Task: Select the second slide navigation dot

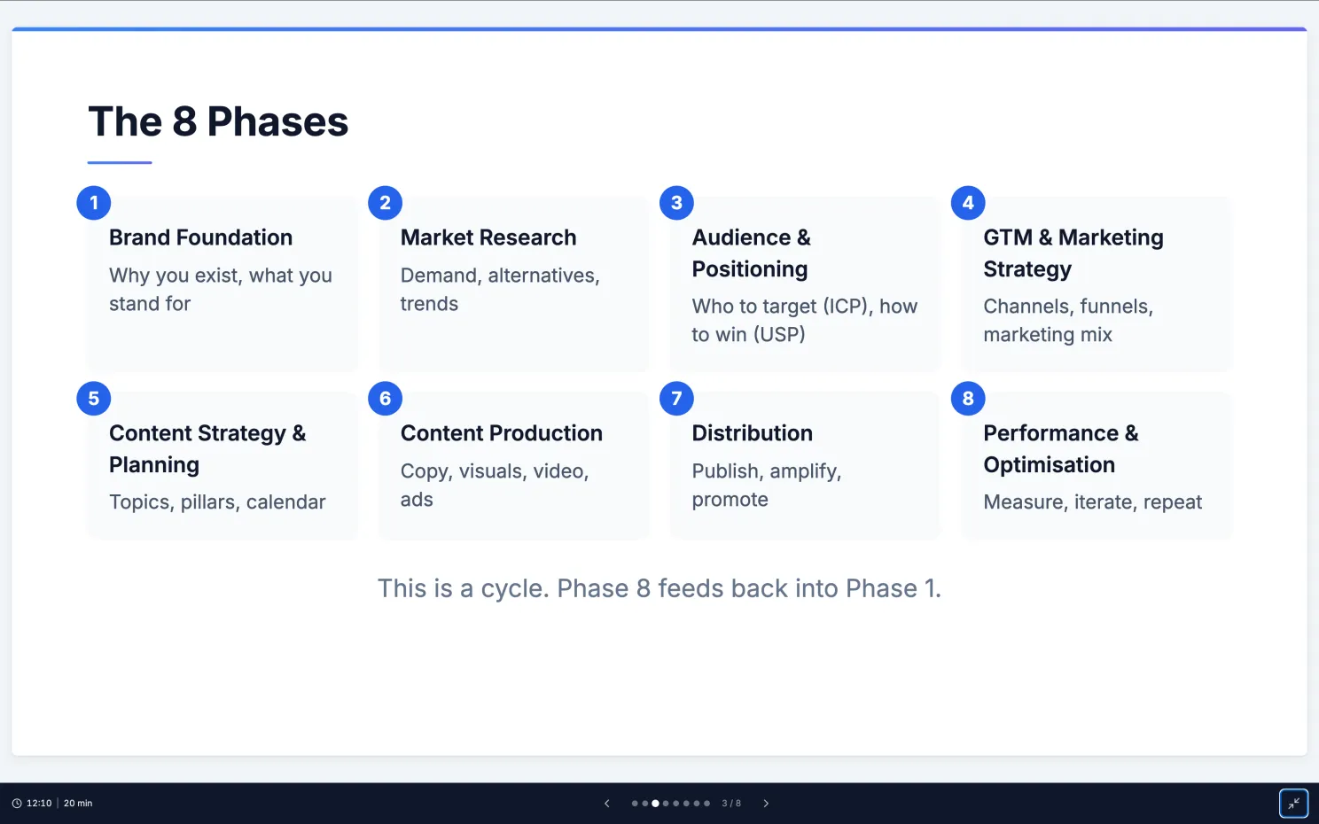Action: (645, 804)
